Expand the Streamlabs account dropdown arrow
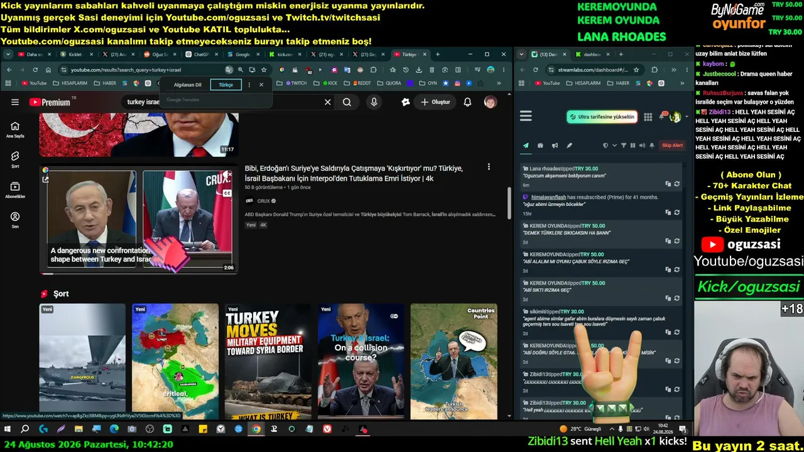Screen dimensions: 804x452 [685, 117]
